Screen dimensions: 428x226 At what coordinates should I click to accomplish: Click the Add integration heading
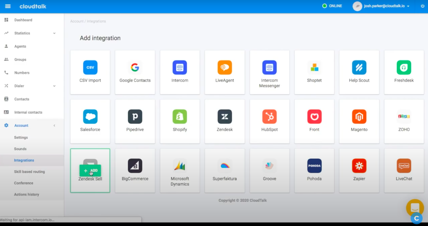pyautogui.click(x=100, y=38)
